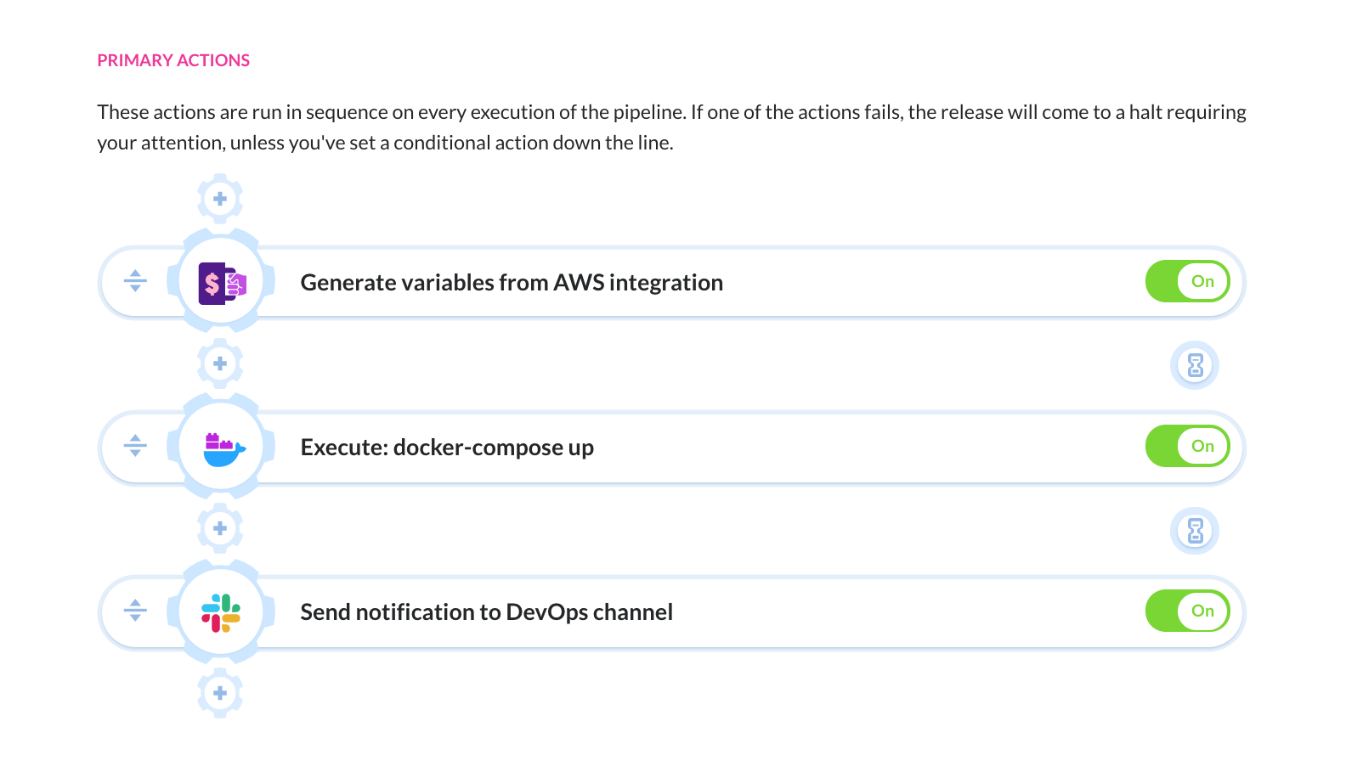This screenshot has height=772, width=1346.
Task: Click reorder arrows on Send notification action
Action: [x=135, y=611]
